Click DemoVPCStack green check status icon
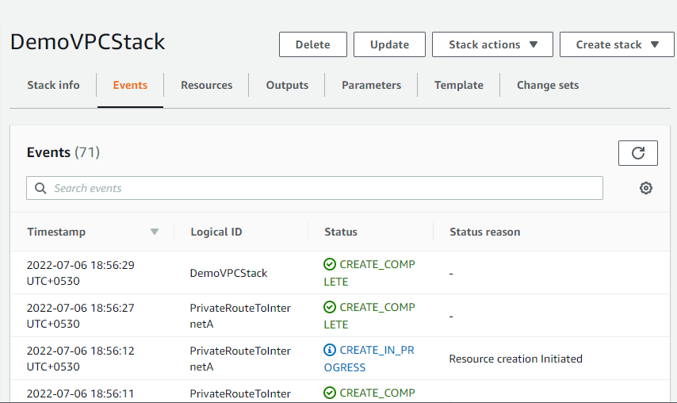The image size is (677, 403). (x=330, y=264)
